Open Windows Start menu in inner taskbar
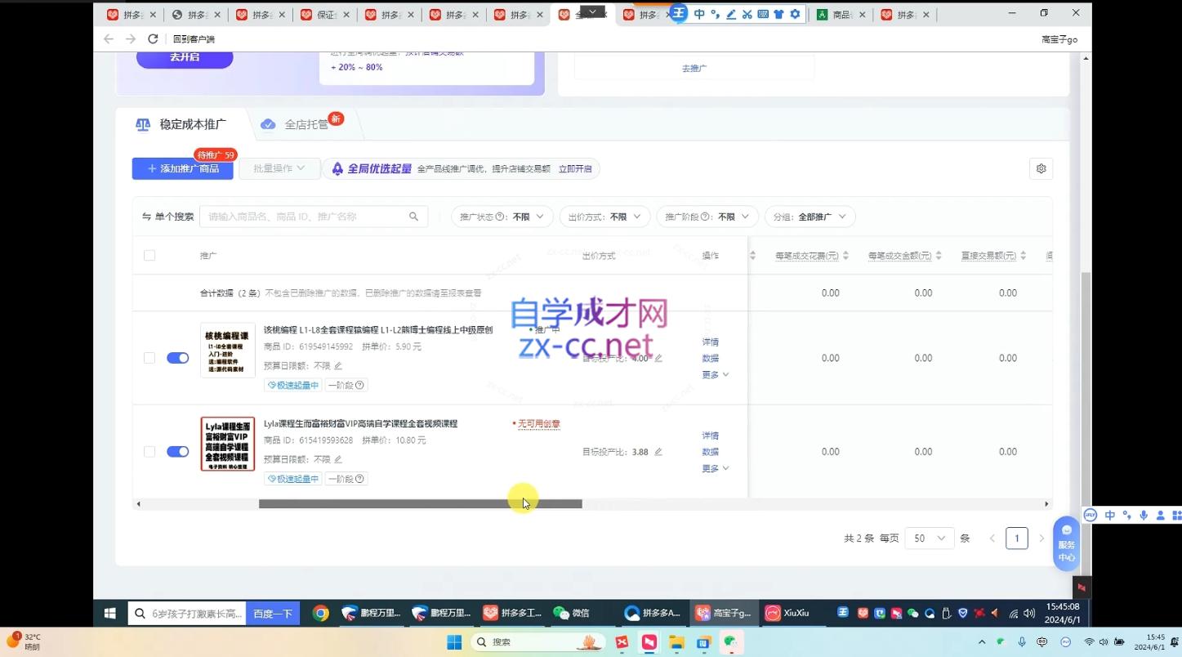This screenshot has height=657, width=1182. pyautogui.click(x=110, y=613)
